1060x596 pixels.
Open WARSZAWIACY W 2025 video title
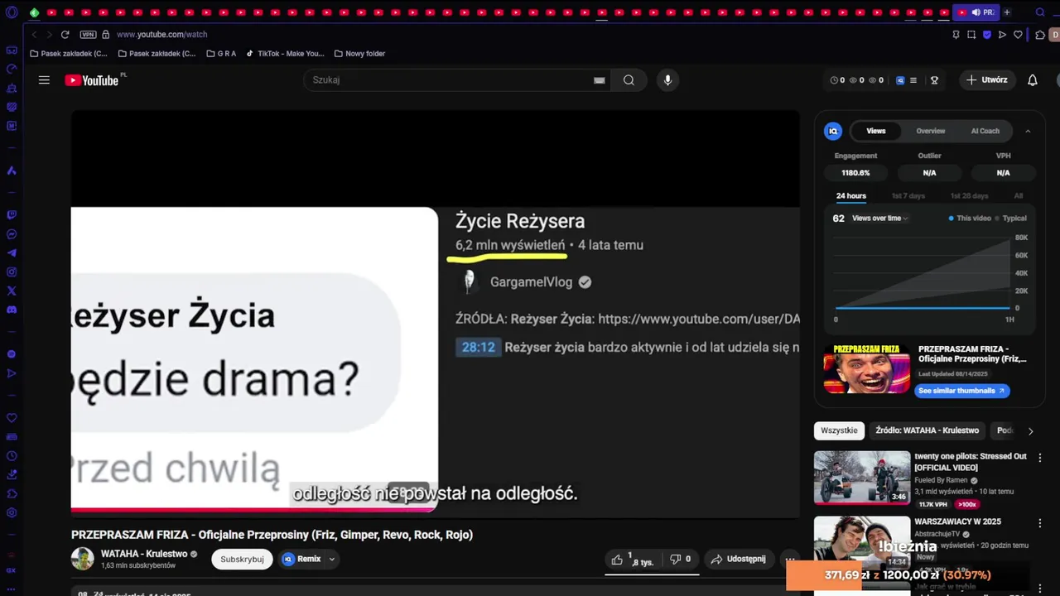(957, 521)
